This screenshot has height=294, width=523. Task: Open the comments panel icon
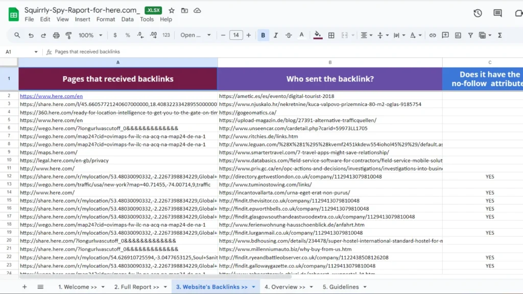[497, 13]
